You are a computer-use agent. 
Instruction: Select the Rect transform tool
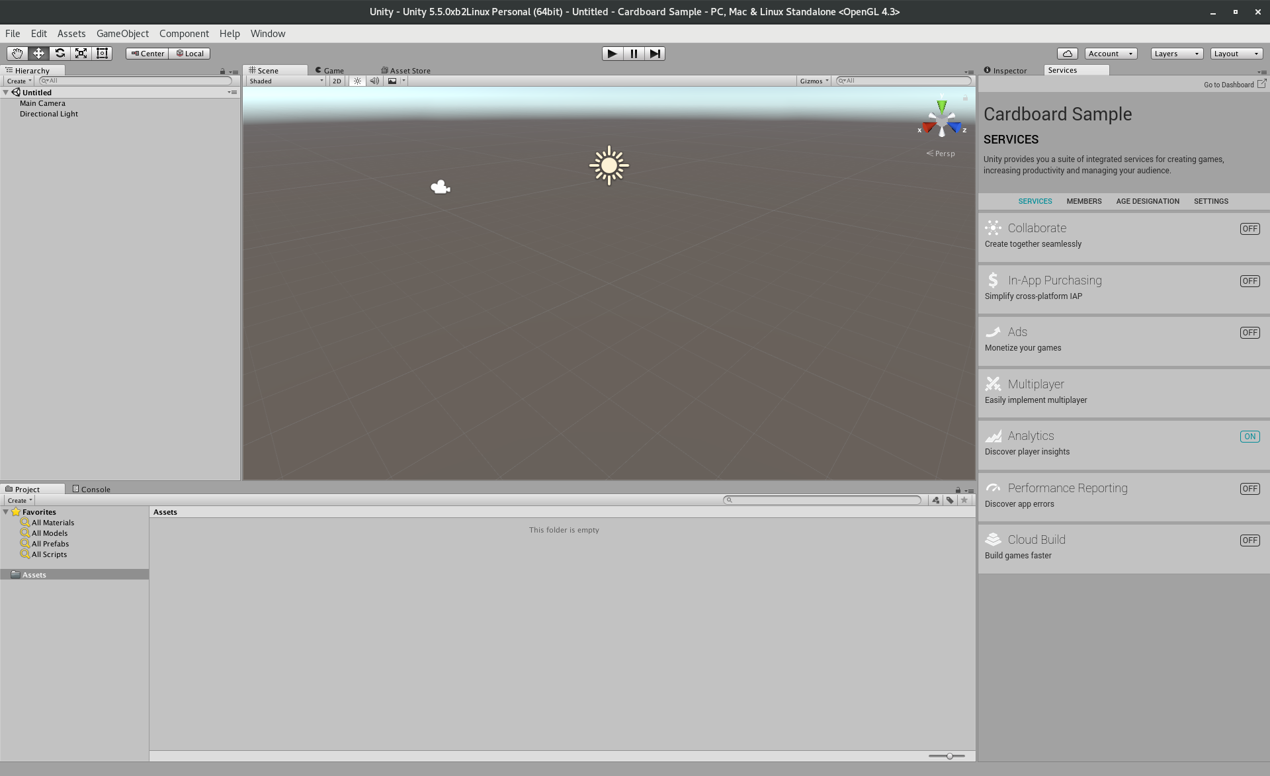pos(102,54)
